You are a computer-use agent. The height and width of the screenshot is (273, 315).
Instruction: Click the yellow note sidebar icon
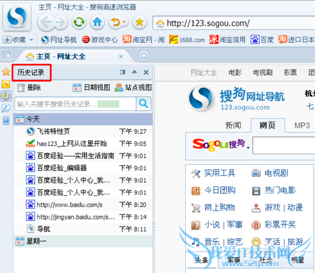click(6, 84)
